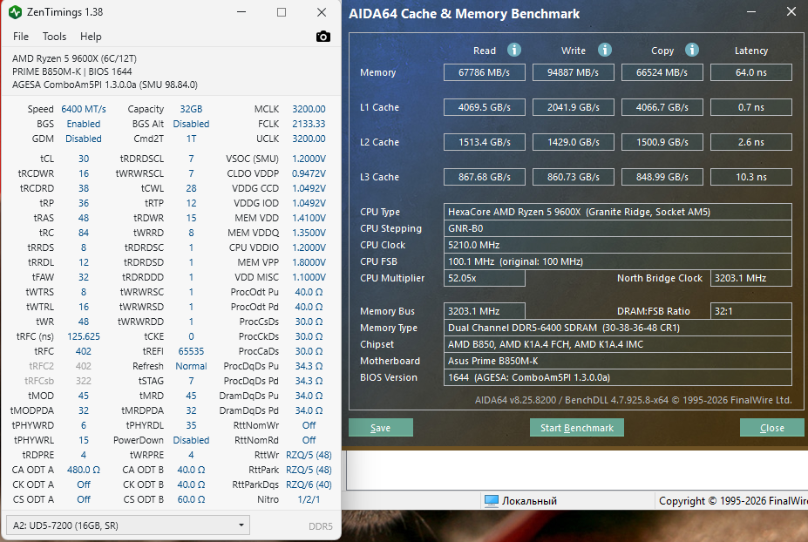Click the Memory Latency value 64.0 ns
Image resolution: width=808 pixels, height=542 pixels.
pyautogui.click(x=750, y=72)
